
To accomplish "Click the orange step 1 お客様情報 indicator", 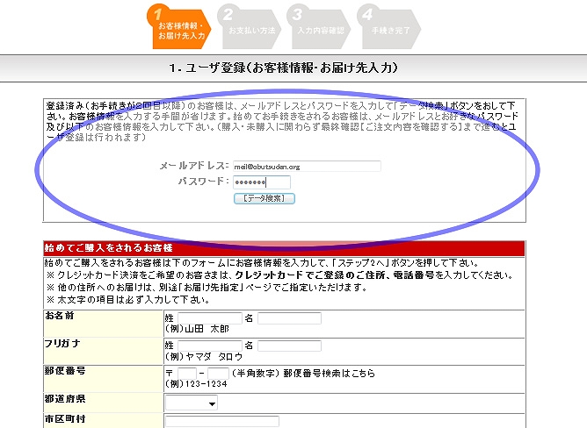I will point(179,25).
